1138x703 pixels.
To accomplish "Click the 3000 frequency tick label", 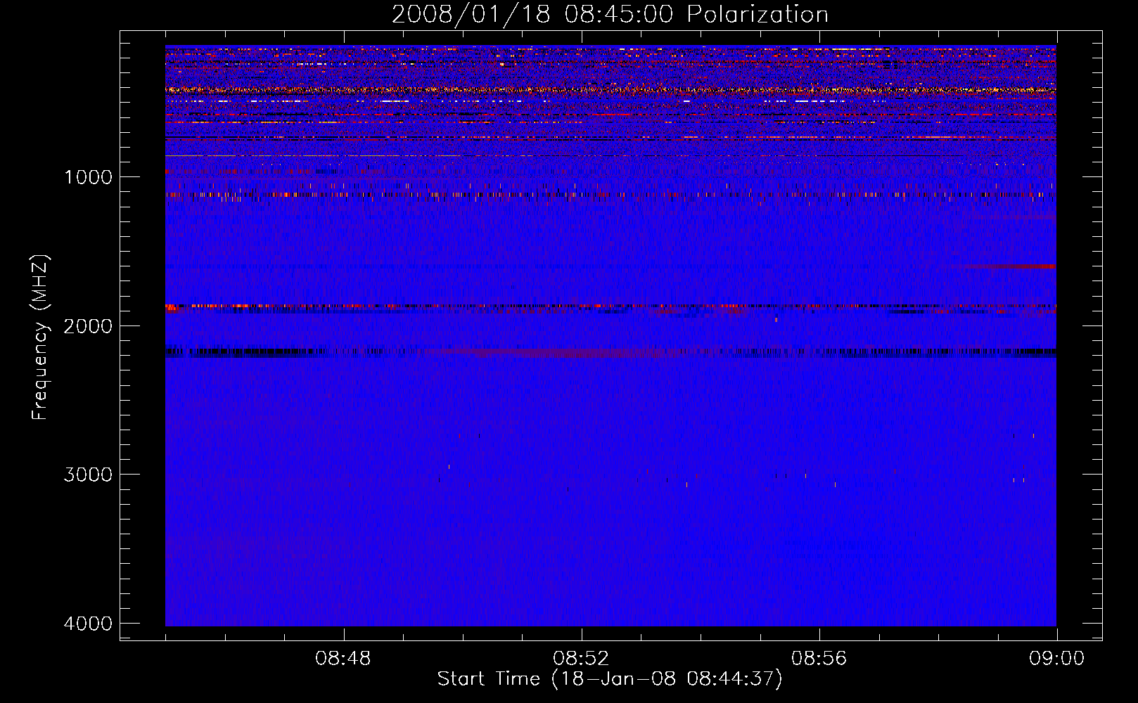I will pos(88,475).
